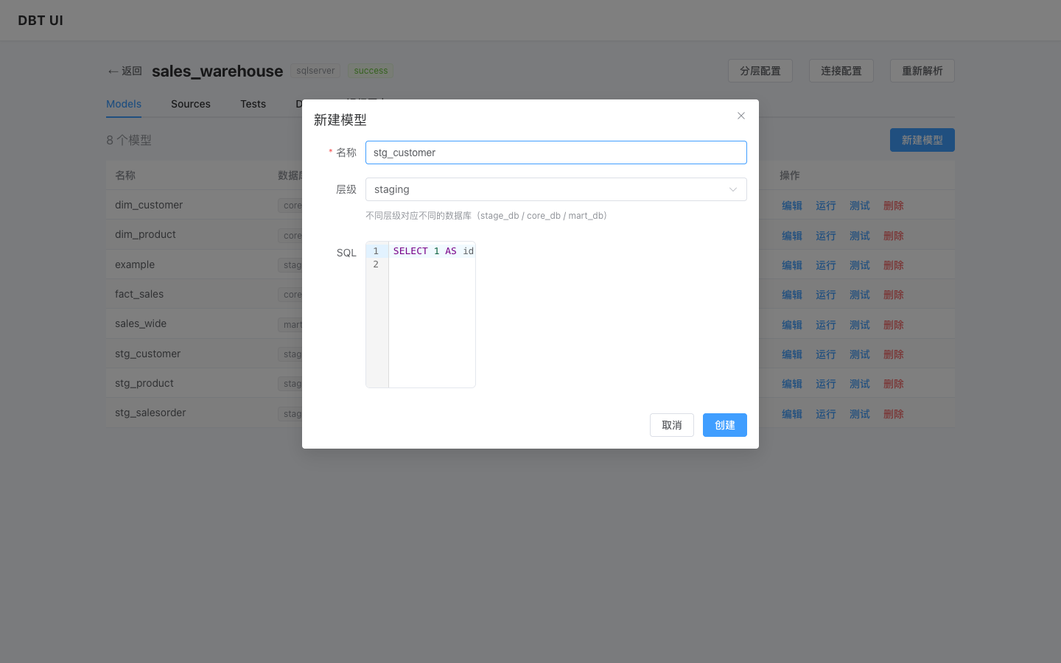This screenshot has width=1061, height=663.
Task: Click 运行 for the dim_product row
Action: 826,236
